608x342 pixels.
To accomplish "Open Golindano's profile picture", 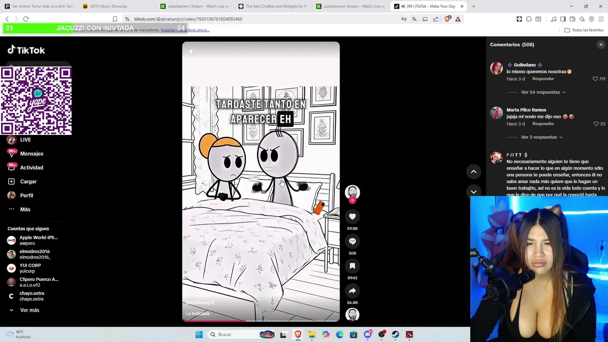I will (496, 68).
